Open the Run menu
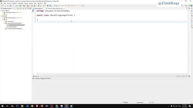Screen dimensions: 193x108 [35, 3]
